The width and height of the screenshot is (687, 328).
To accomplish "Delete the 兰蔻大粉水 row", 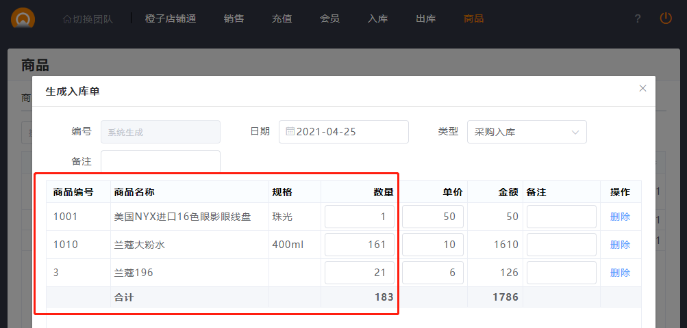I will pos(620,245).
